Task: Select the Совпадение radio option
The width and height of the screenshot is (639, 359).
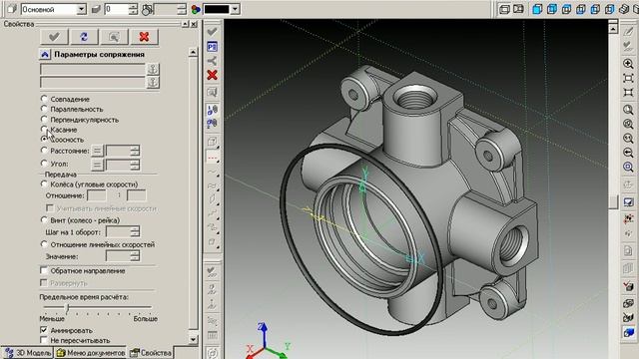Action: [x=44, y=99]
